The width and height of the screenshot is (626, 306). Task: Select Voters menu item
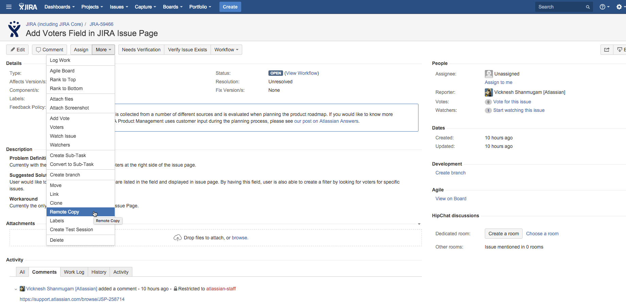point(81,127)
